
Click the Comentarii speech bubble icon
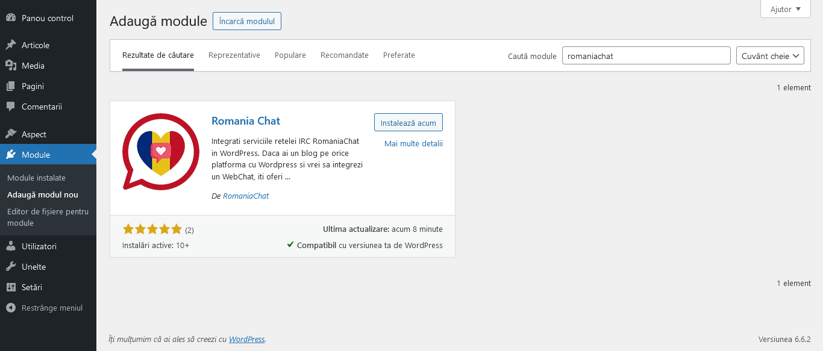pos(11,107)
